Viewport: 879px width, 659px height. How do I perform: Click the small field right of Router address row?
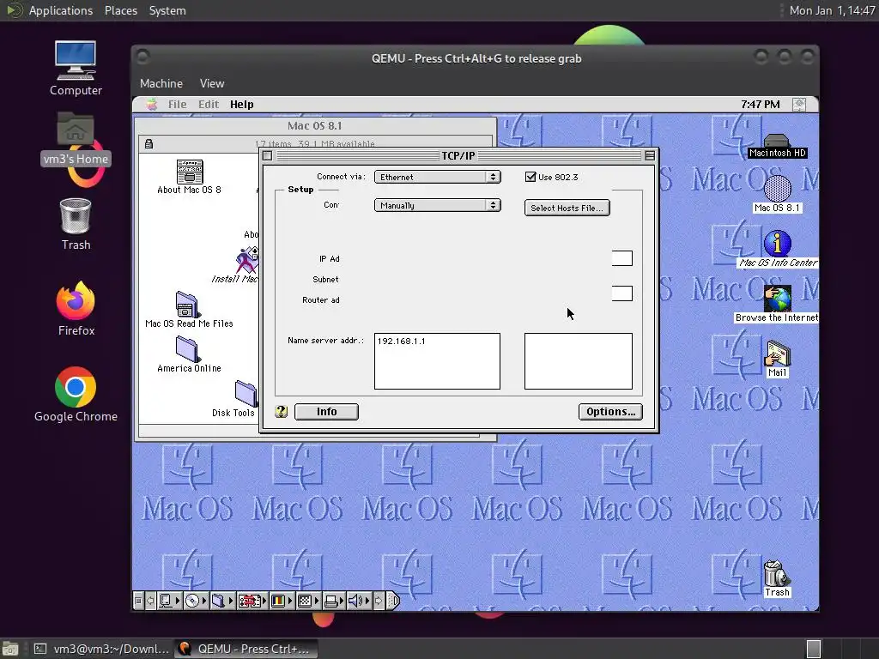622,293
